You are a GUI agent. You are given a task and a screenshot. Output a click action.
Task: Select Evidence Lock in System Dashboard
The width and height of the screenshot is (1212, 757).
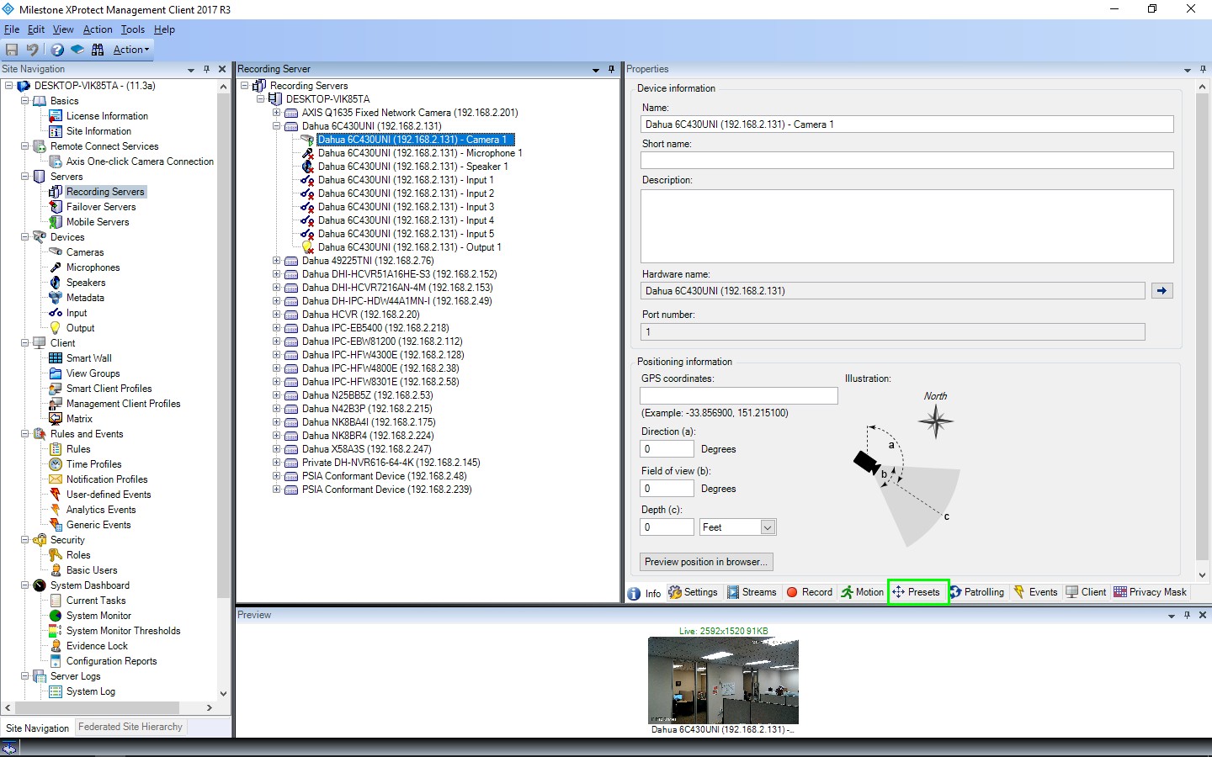tap(97, 646)
